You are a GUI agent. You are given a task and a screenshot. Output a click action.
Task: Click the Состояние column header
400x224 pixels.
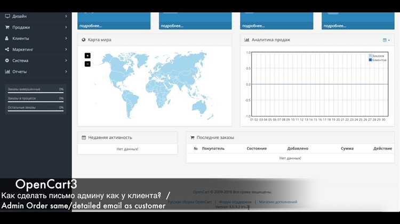257,148
